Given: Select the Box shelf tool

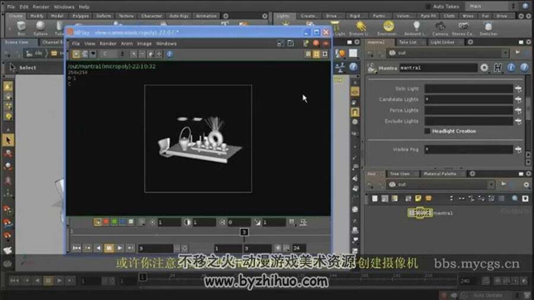Looking at the screenshot, I should (21, 28).
